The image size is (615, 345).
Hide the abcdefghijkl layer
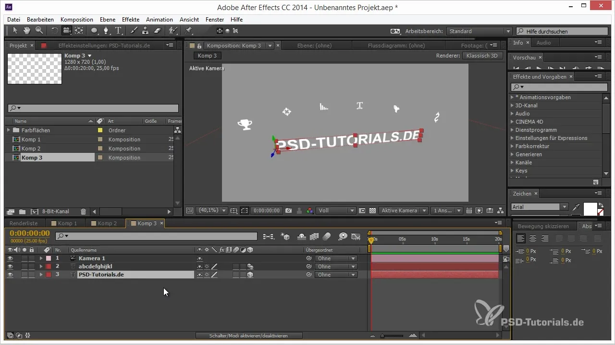tap(10, 266)
